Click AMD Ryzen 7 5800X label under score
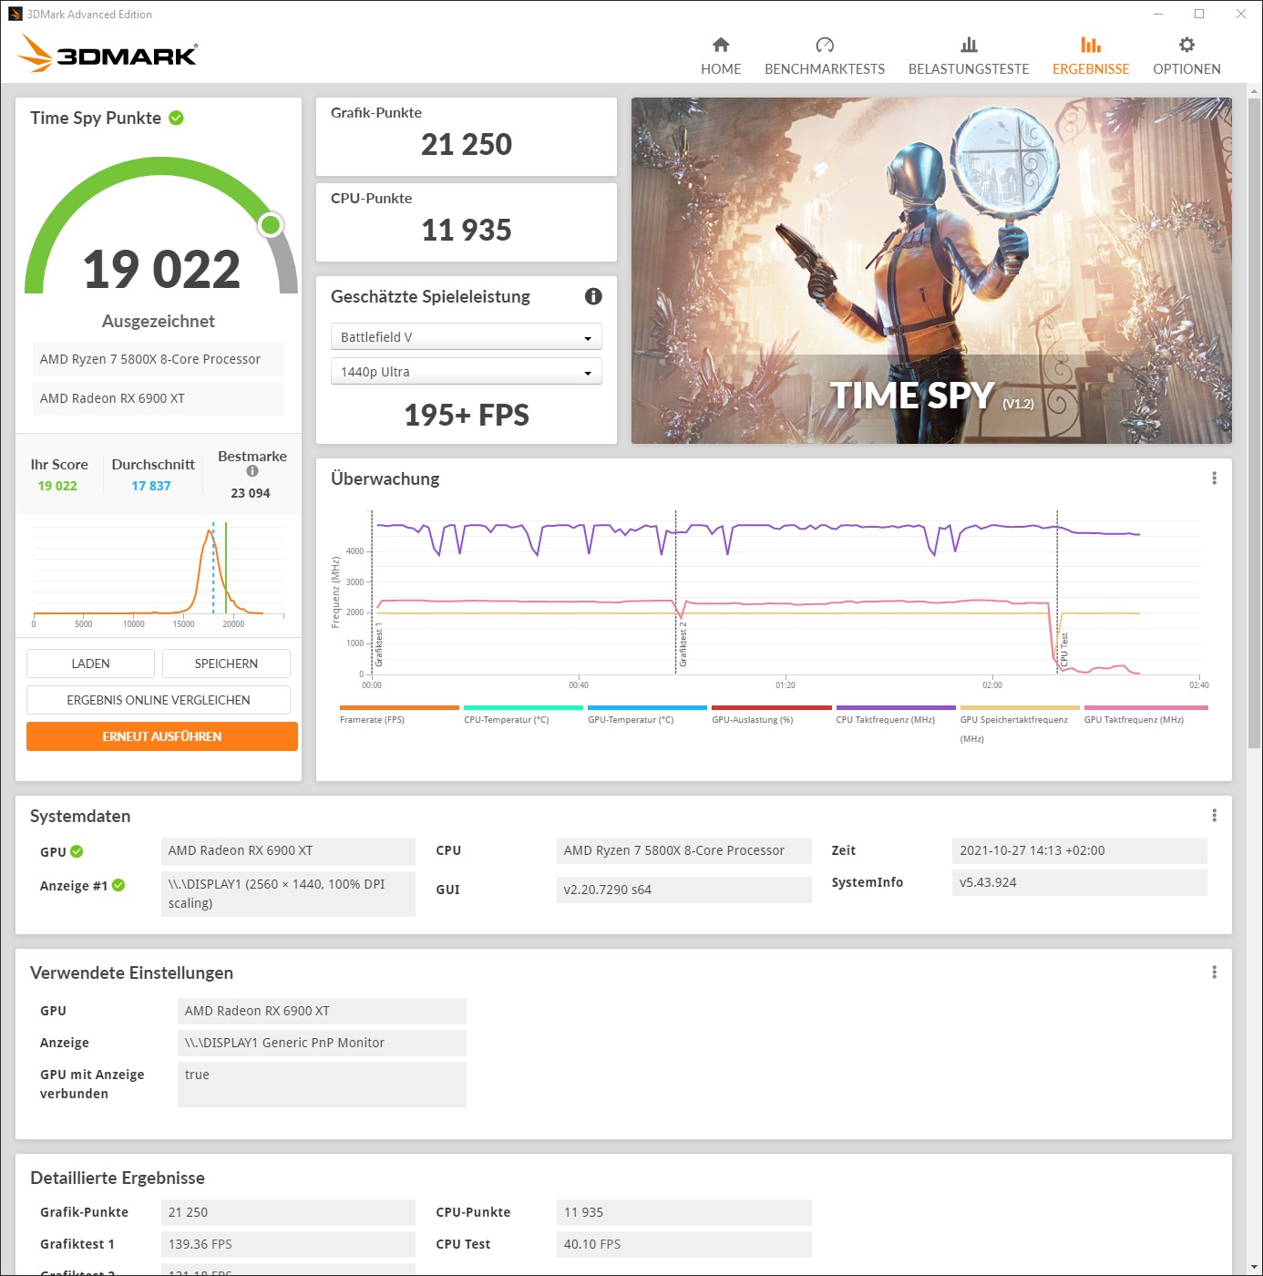1263x1276 pixels. pyautogui.click(x=159, y=359)
